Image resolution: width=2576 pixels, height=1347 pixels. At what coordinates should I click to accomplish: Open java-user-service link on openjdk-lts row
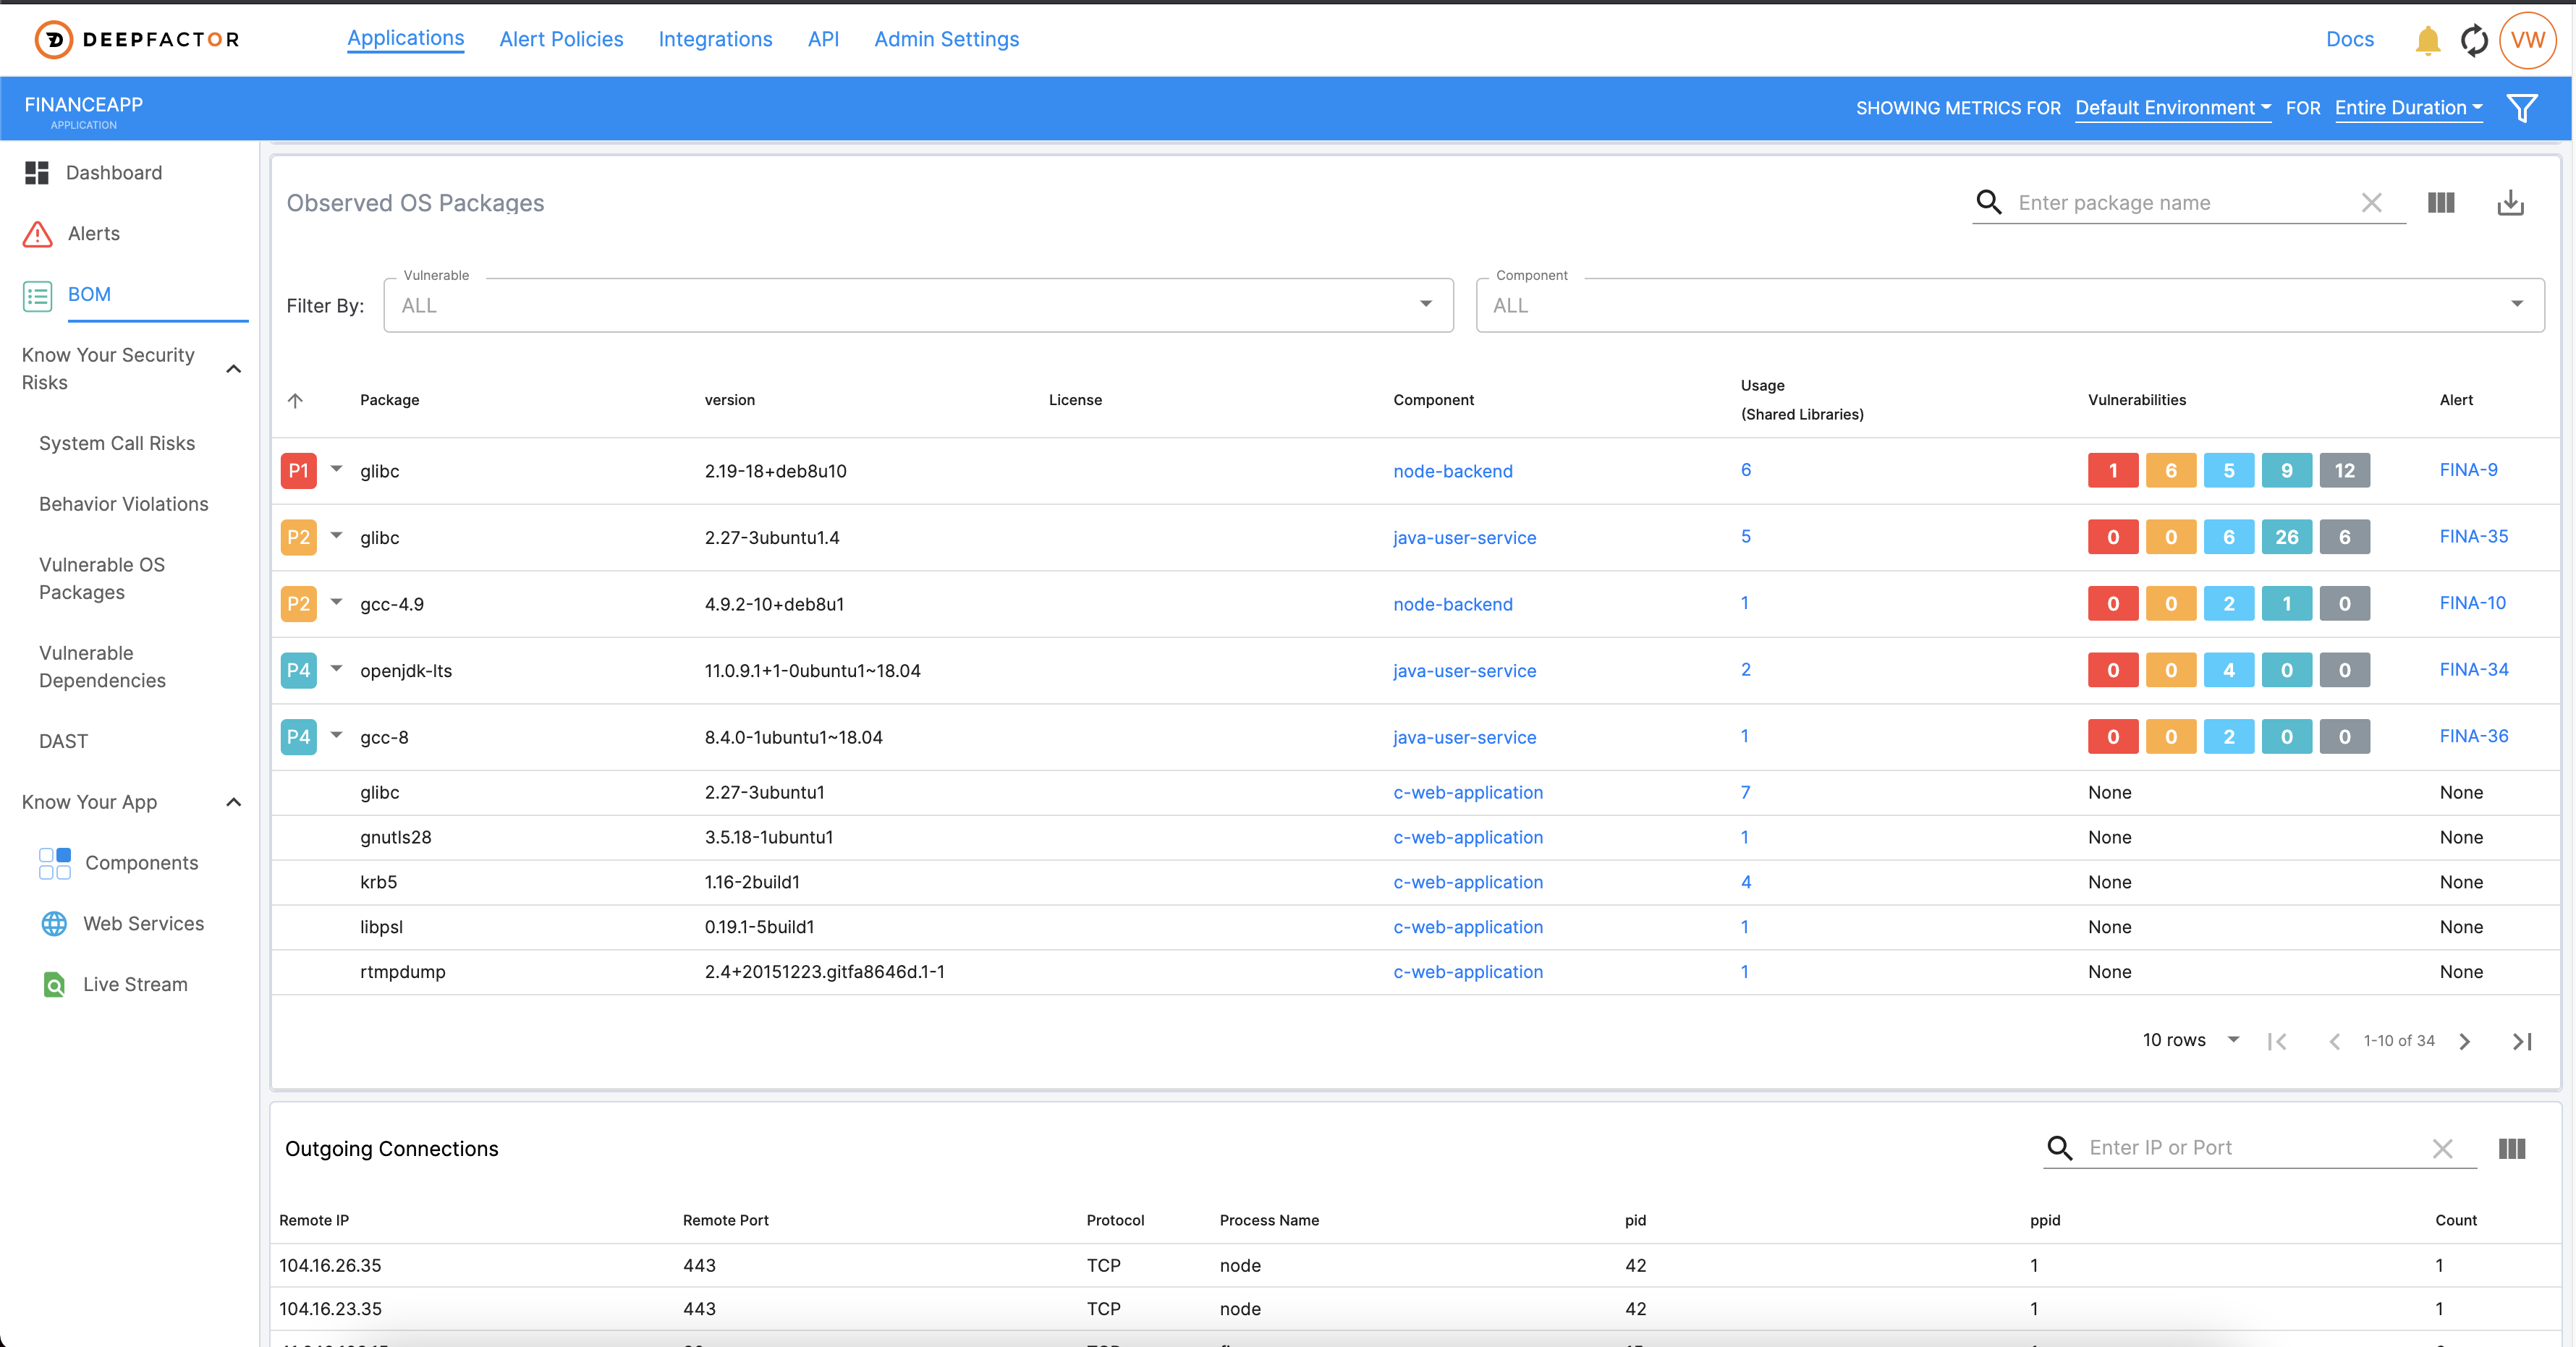tap(1464, 671)
